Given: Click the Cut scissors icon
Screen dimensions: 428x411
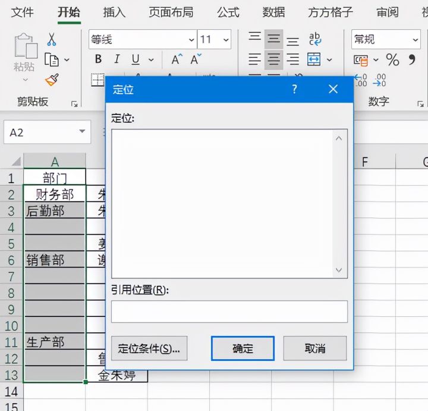Looking at the screenshot, I should pyautogui.click(x=51, y=39).
